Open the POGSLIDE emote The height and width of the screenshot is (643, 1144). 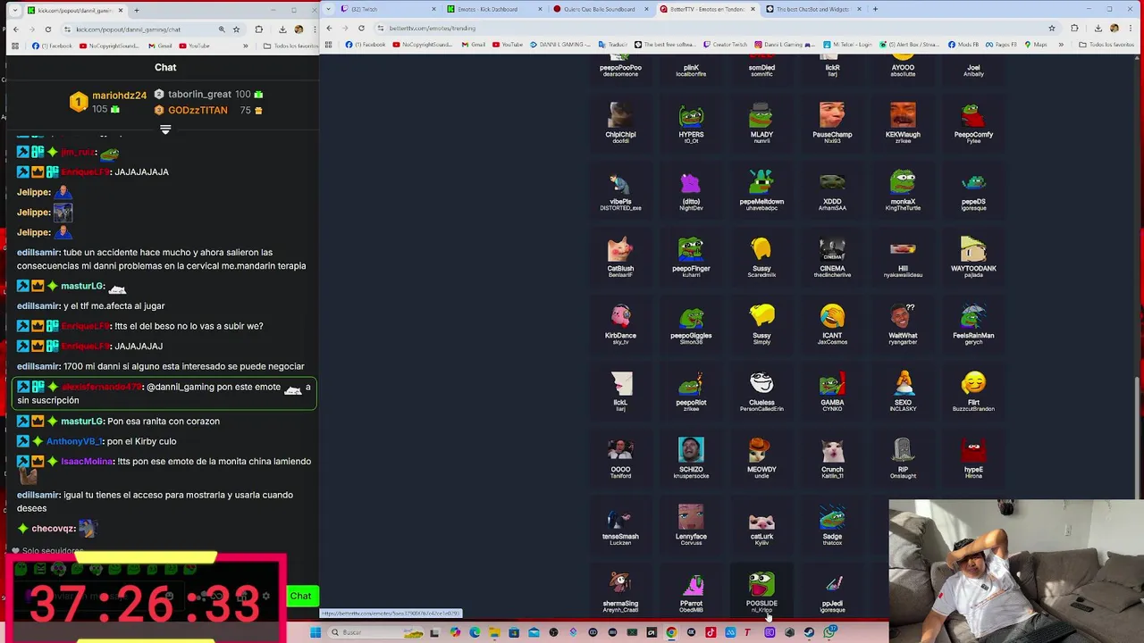761,592
